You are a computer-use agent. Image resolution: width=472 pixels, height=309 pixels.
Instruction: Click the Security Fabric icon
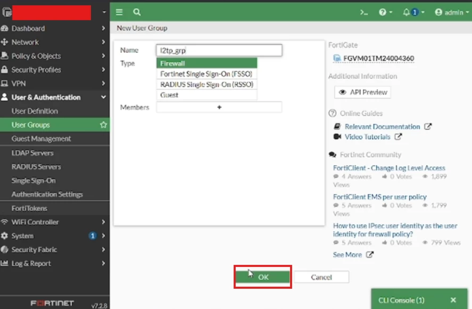coord(4,249)
